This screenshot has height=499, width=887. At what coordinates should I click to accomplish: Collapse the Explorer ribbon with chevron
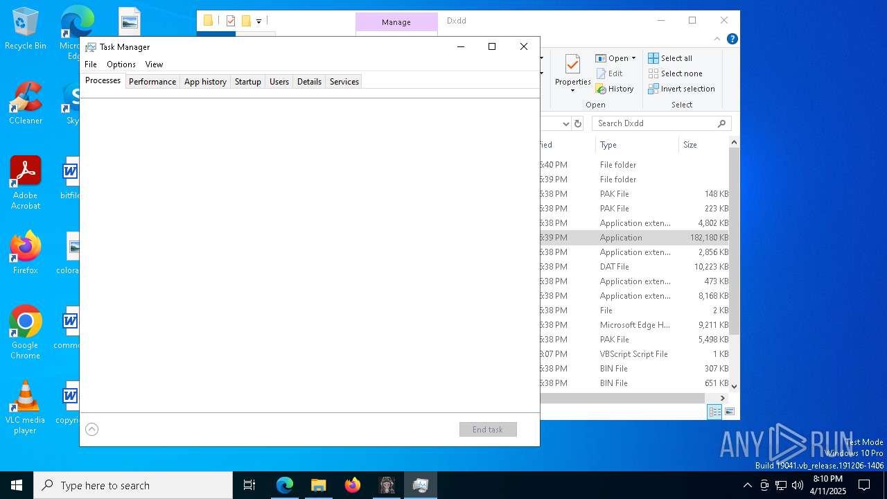tap(717, 39)
